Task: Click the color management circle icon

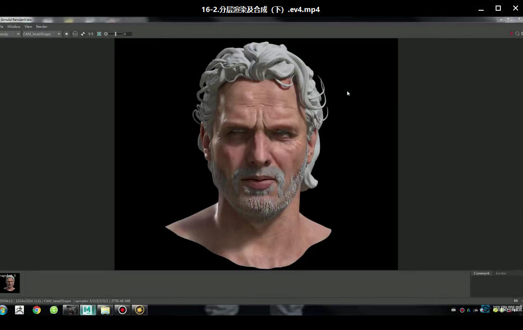Action: pyautogui.click(x=75, y=34)
